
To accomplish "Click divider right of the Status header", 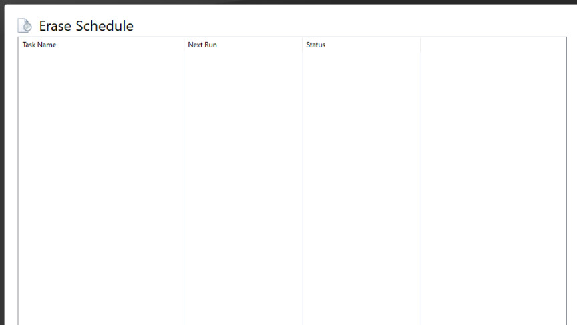I will click(x=420, y=45).
